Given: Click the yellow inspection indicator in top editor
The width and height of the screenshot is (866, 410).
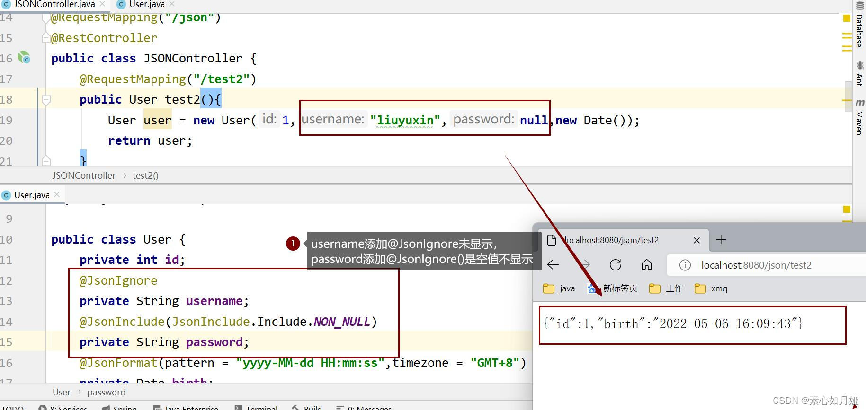Looking at the screenshot, I should (847, 18).
